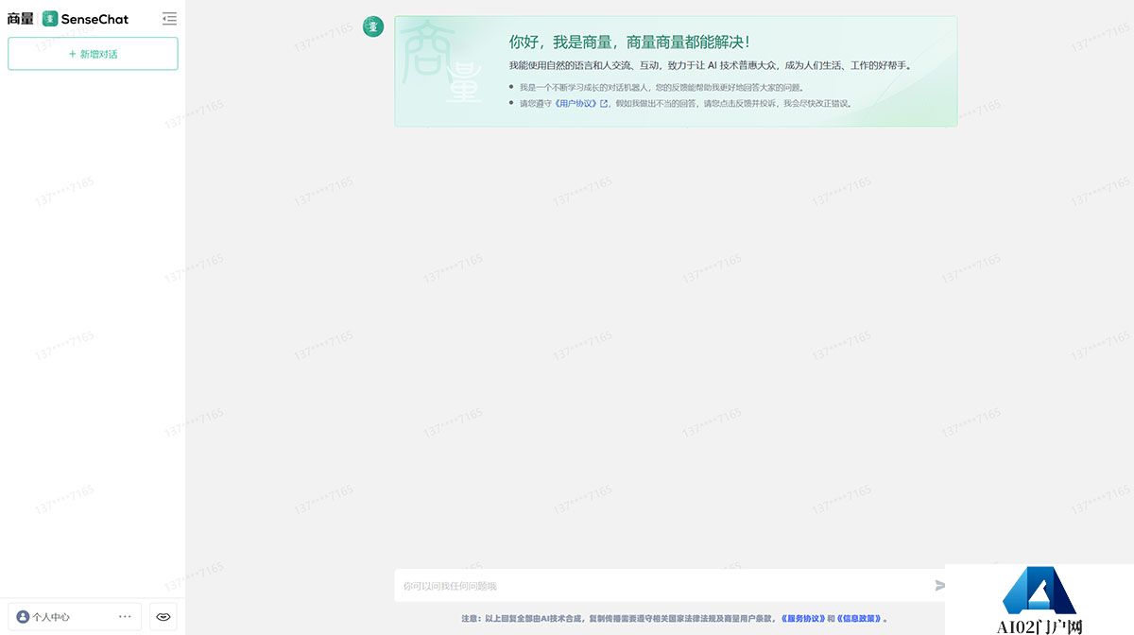Start a new chat with 新增对话
The height and width of the screenshot is (635, 1134).
pyautogui.click(x=93, y=54)
